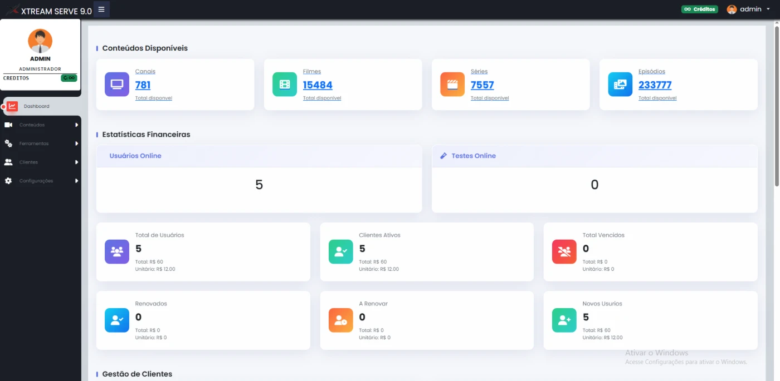Click the Configurações gear icon
The height and width of the screenshot is (381, 780).
coord(8,181)
